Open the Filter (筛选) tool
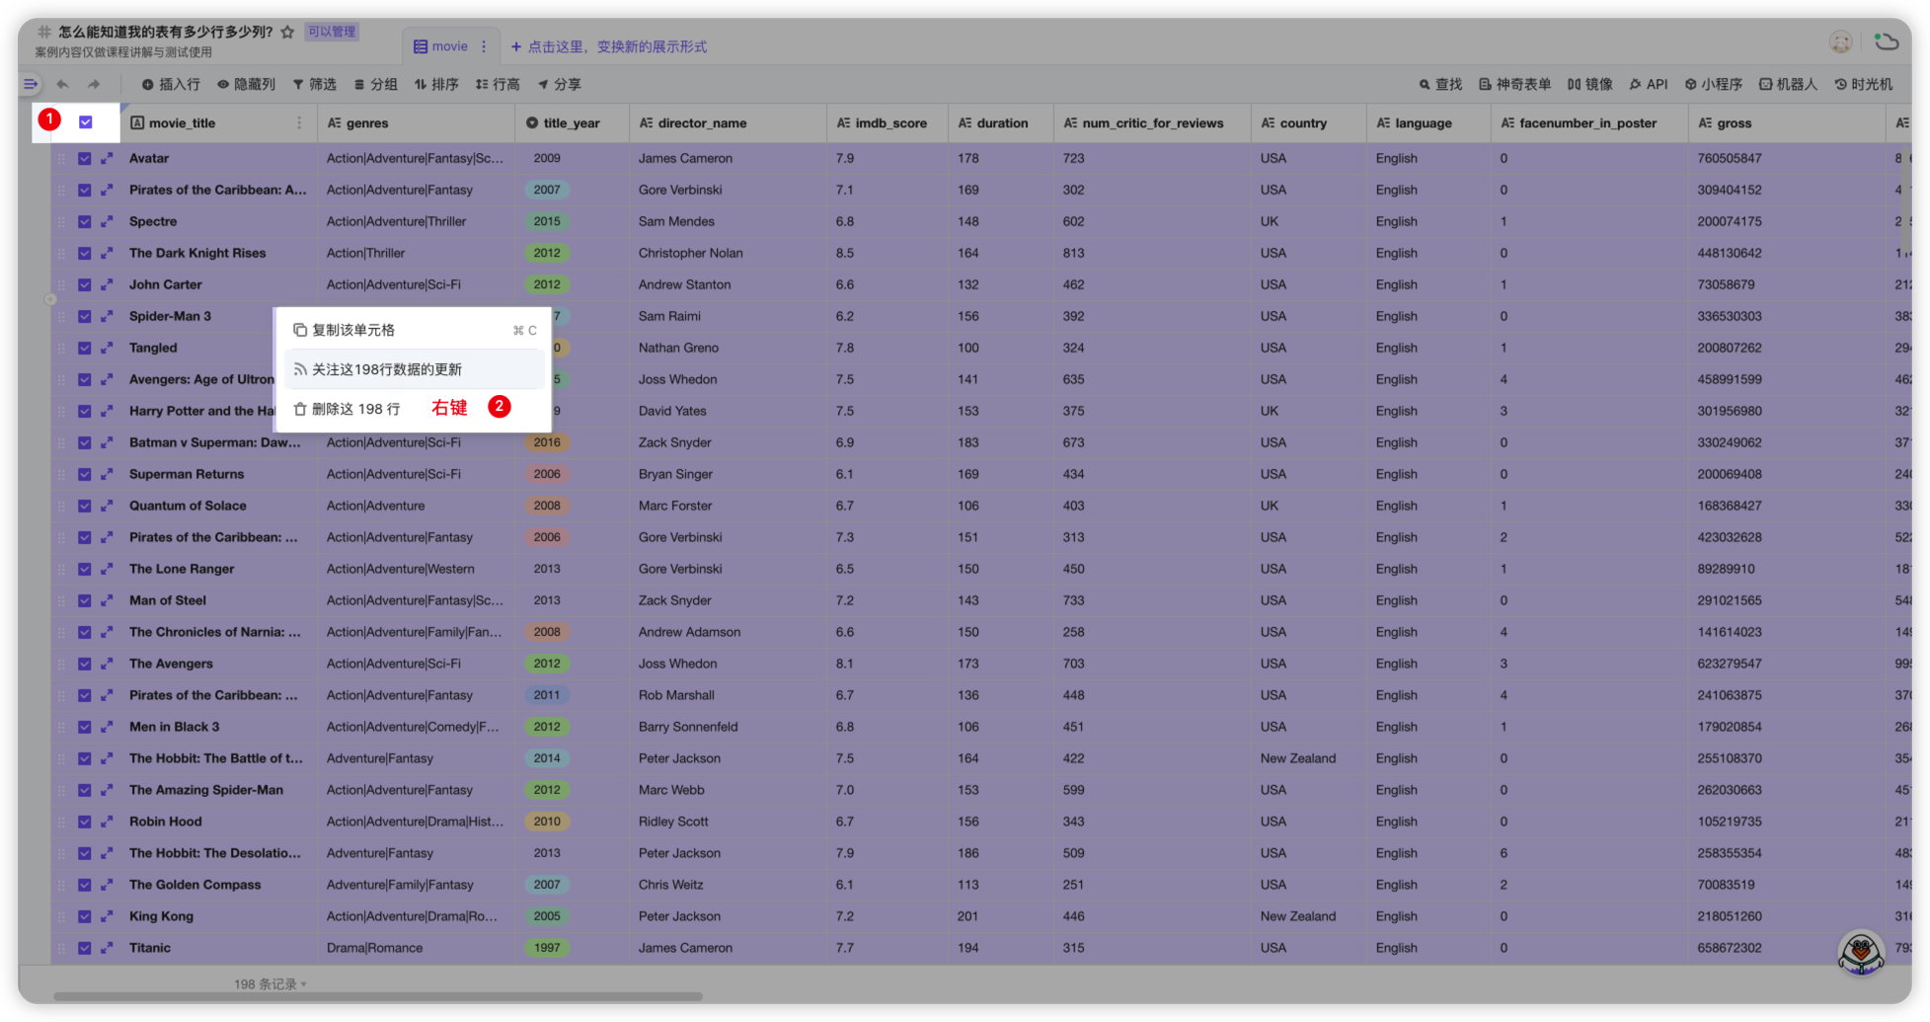 pos(315,85)
